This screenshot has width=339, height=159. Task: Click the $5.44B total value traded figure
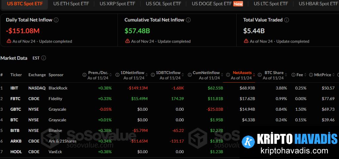pyautogui.click(x=254, y=31)
